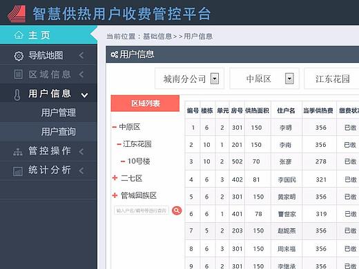This screenshot has width=359, height=269.
Task: Click the 楼栋 column header
Action: tap(207, 110)
